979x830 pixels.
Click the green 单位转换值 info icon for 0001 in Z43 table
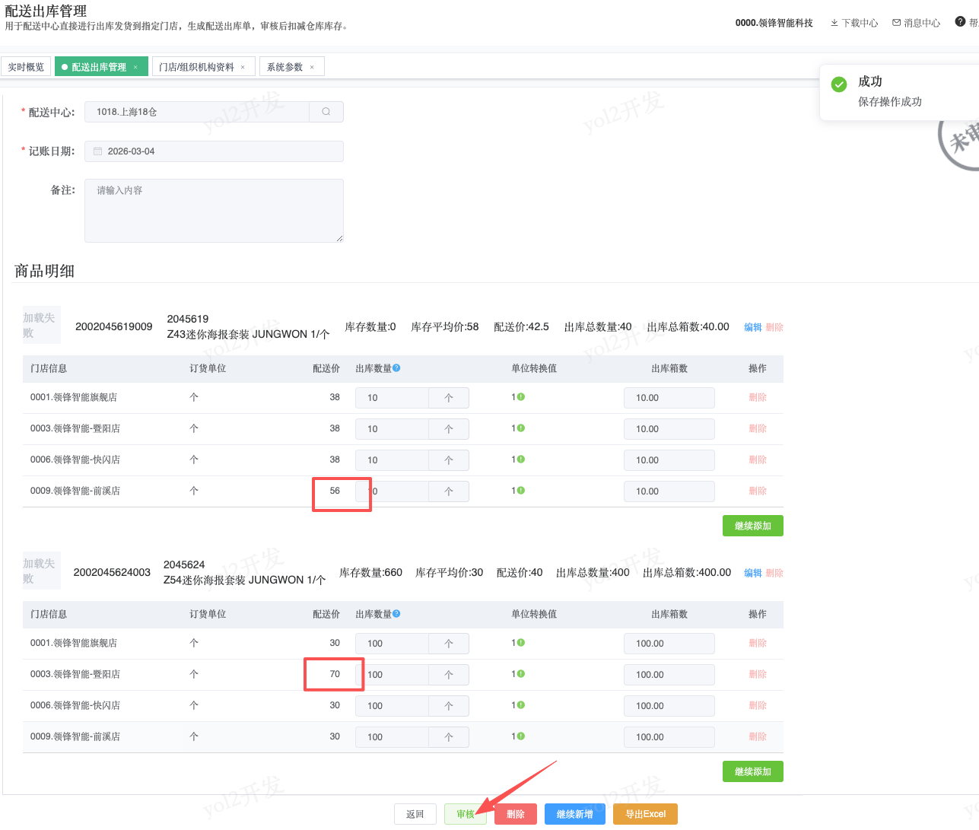pos(521,397)
